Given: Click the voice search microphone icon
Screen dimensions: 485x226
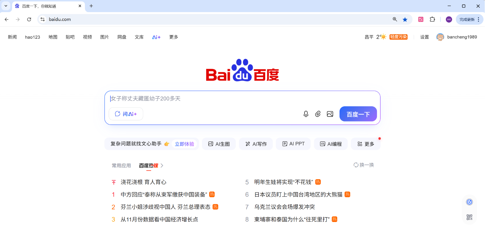Looking at the screenshot, I should tap(306, 114).
